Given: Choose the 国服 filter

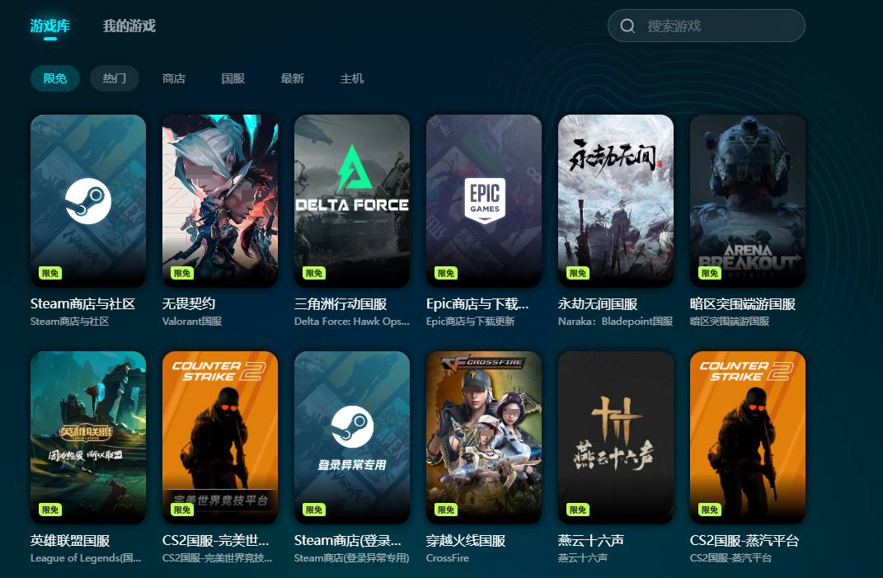Looking at the screenshot, I should click(x=233, y=78).
